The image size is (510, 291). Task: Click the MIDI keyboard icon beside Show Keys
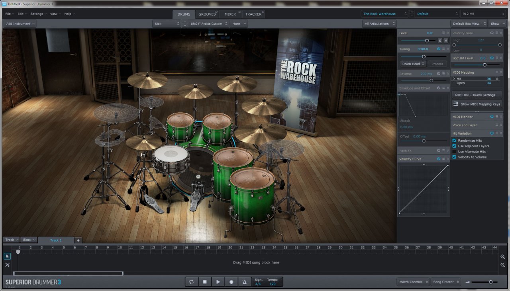click(456, 104)
